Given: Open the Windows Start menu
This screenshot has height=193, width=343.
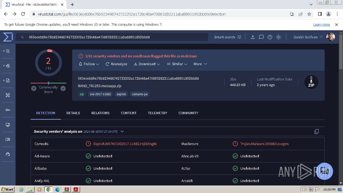Looking at the screenshot, I should 8,189.
